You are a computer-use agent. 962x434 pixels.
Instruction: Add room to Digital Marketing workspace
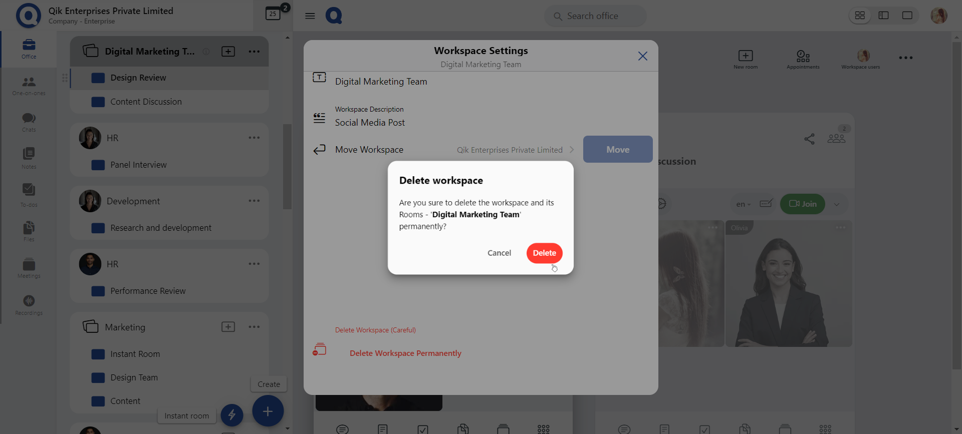tap(228, 52)
